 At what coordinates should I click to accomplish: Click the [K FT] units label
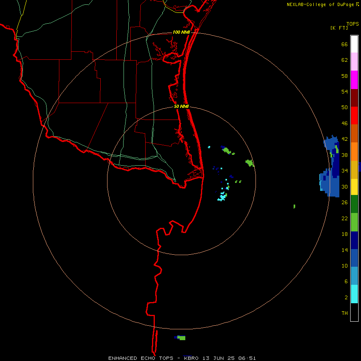pos(339,28)
